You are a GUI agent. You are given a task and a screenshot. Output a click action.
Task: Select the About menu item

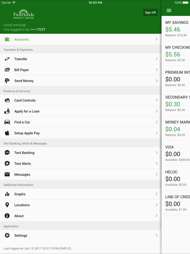tap(80, 216)
